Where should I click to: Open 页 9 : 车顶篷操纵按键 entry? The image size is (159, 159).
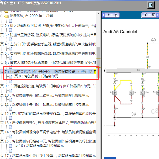click(x=48, y=86)
